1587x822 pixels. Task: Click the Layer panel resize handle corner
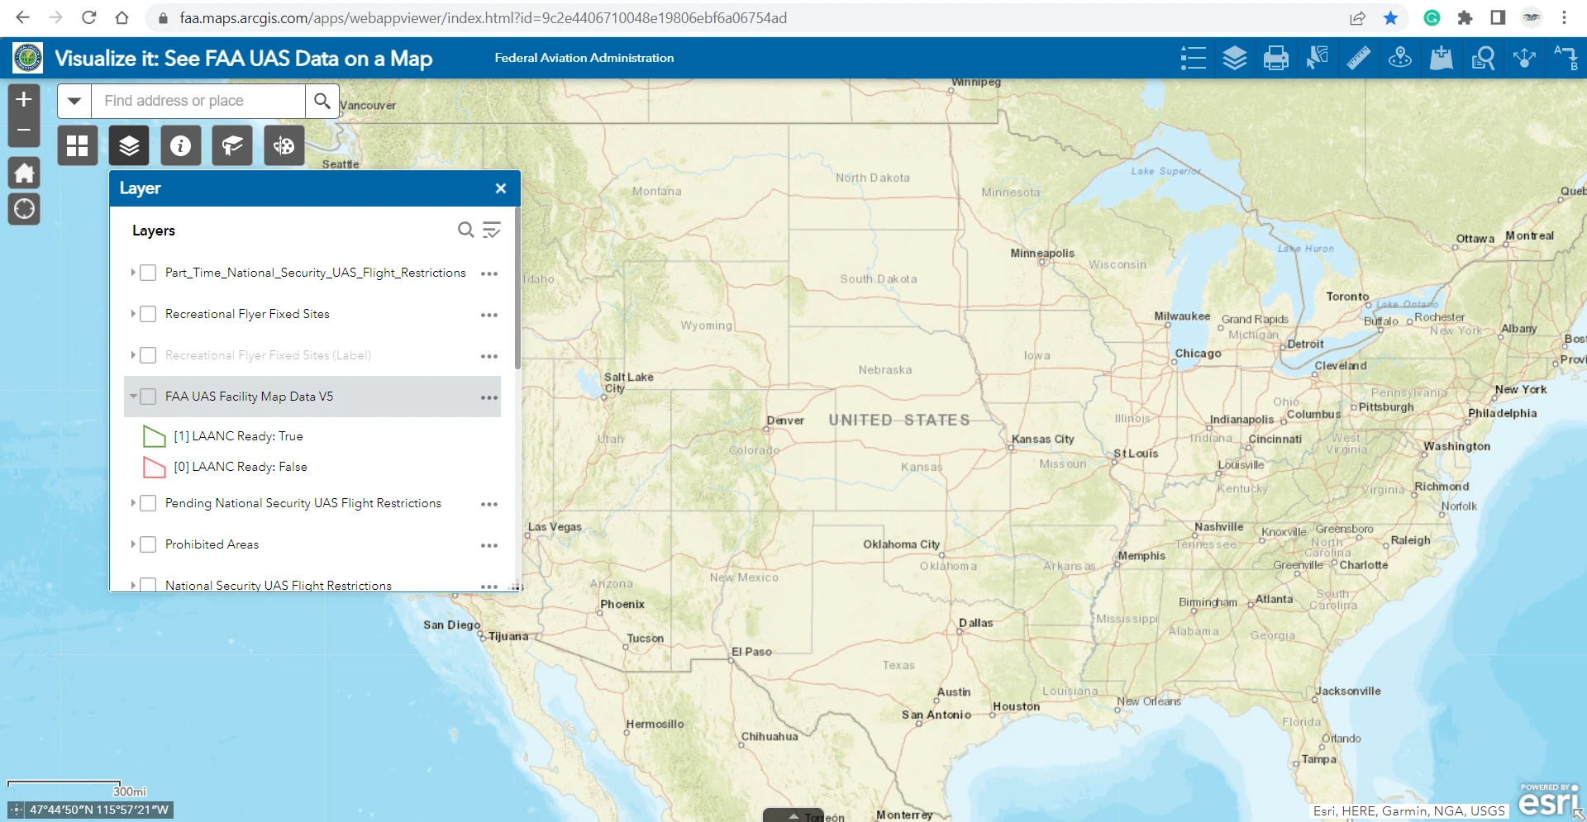click(515, 587)
